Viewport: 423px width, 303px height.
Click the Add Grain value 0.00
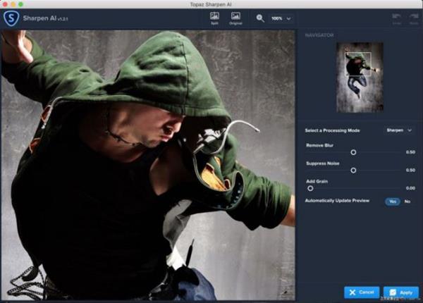click(x=410, y=188)
